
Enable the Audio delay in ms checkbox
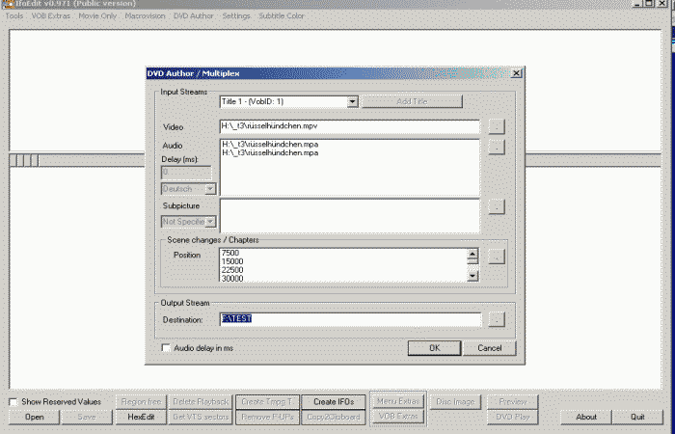166,347
